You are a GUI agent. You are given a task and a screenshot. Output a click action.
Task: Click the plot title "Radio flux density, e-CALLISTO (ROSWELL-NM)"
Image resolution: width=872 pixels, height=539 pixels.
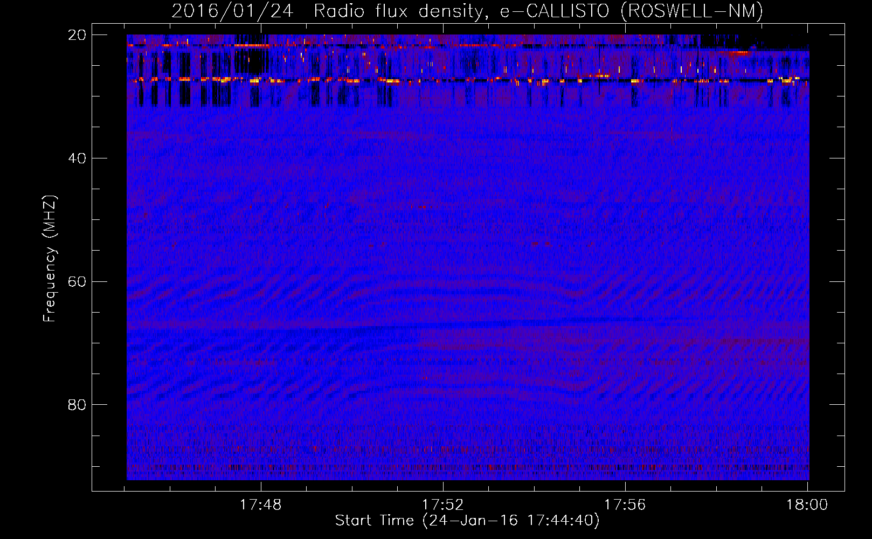538,11
